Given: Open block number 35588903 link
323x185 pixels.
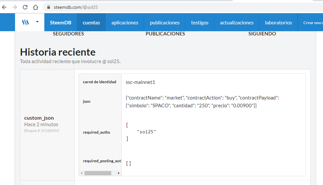Looking at the screenshot, I should click(42, 131).
